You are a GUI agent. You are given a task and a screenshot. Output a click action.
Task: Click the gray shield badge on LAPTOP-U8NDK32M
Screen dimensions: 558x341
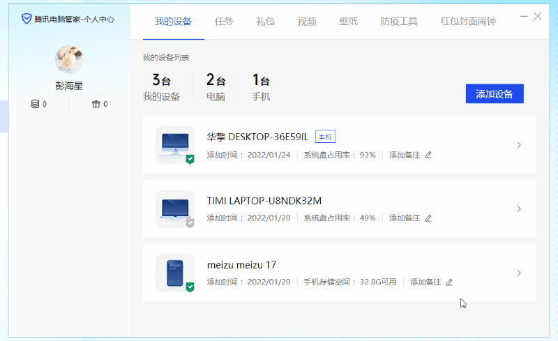pos(190,223)
